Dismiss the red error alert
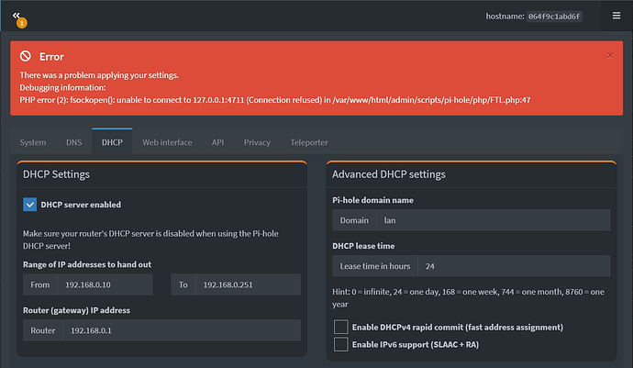Screen dimensions: 633x368 click(610, 55)
